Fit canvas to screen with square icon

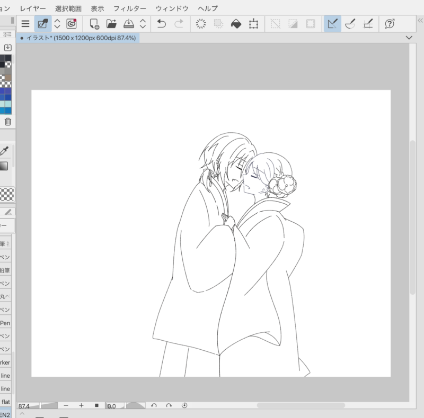pyautogui.click(x=96, y=405)
